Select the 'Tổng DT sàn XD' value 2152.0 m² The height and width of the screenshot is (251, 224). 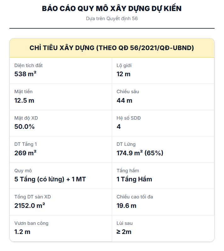tap(30, 206)
